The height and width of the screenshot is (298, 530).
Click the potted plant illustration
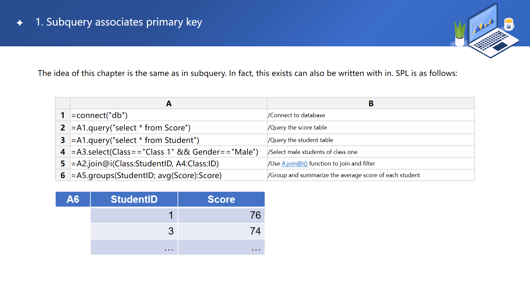pyautogui.click(x=459, y=33)
